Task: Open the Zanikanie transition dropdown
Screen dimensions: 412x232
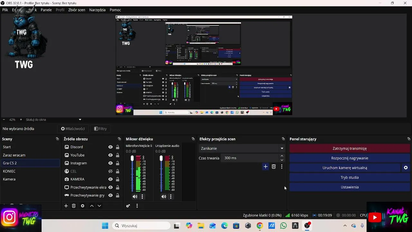Action: (242, 148)
